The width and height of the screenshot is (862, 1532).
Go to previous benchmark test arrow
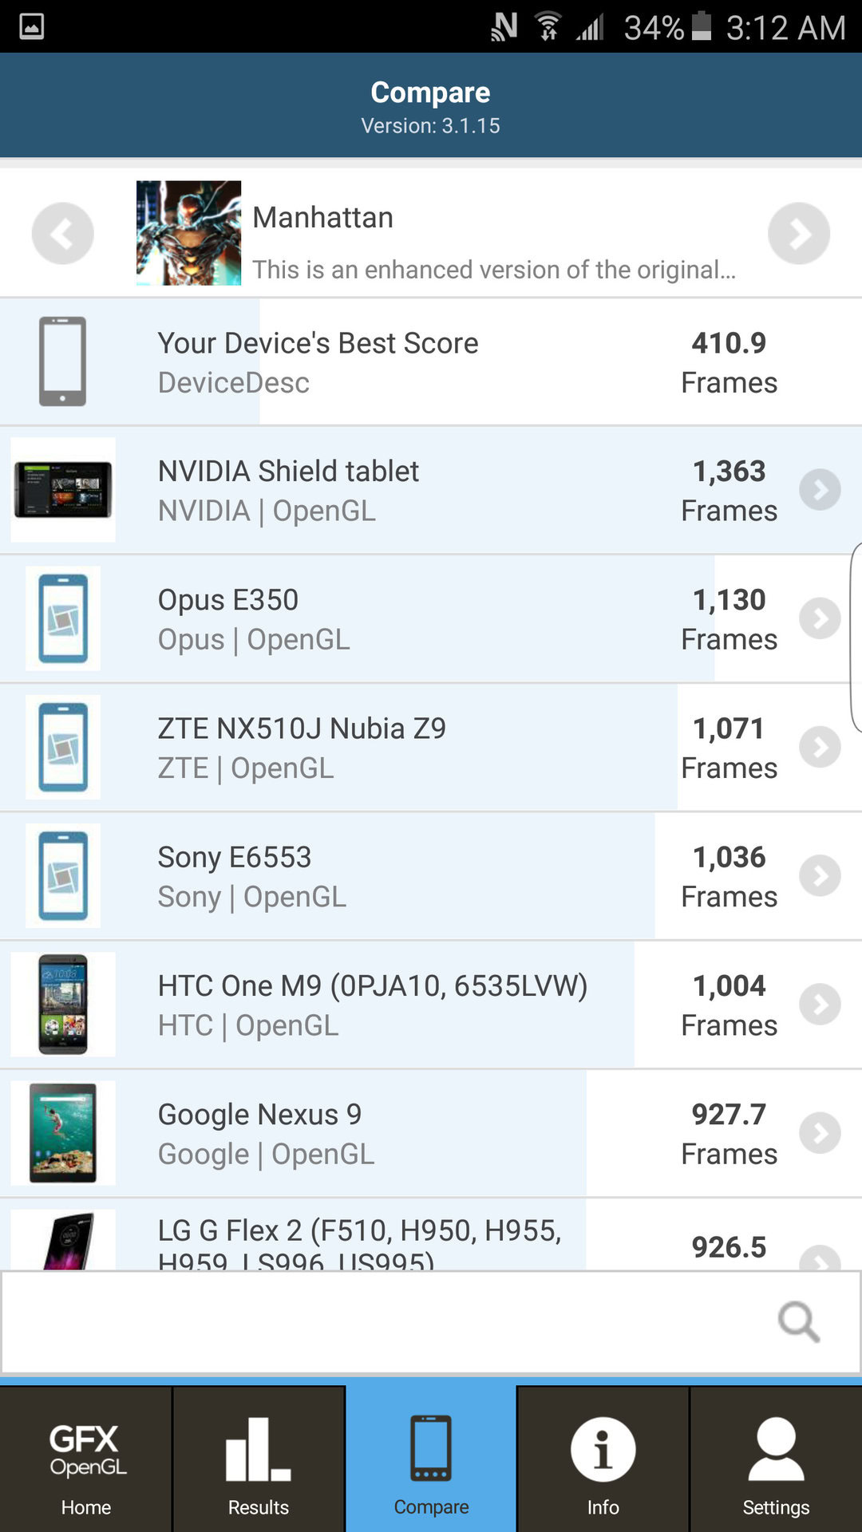pyautogui.click(x=62, y=233)
